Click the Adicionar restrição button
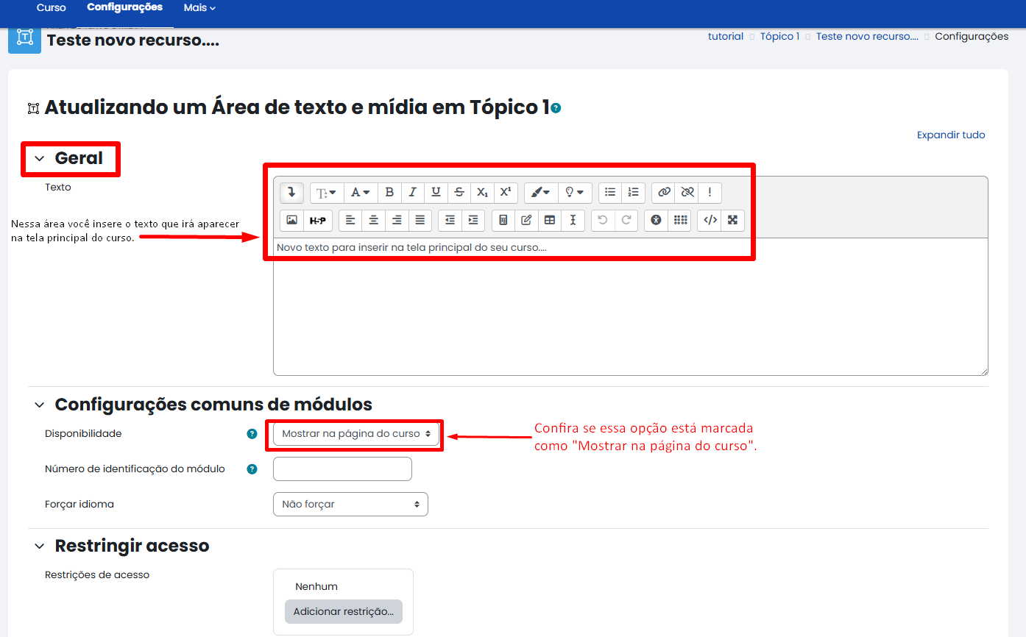Image resolution: width=1026 pixels, height=637 pixels. 343,611
